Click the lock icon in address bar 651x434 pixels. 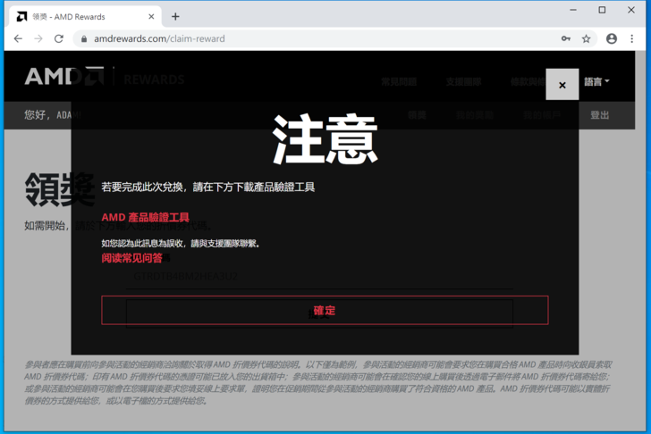84,38
